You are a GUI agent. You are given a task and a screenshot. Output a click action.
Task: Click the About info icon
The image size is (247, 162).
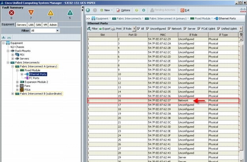[144, 10]
